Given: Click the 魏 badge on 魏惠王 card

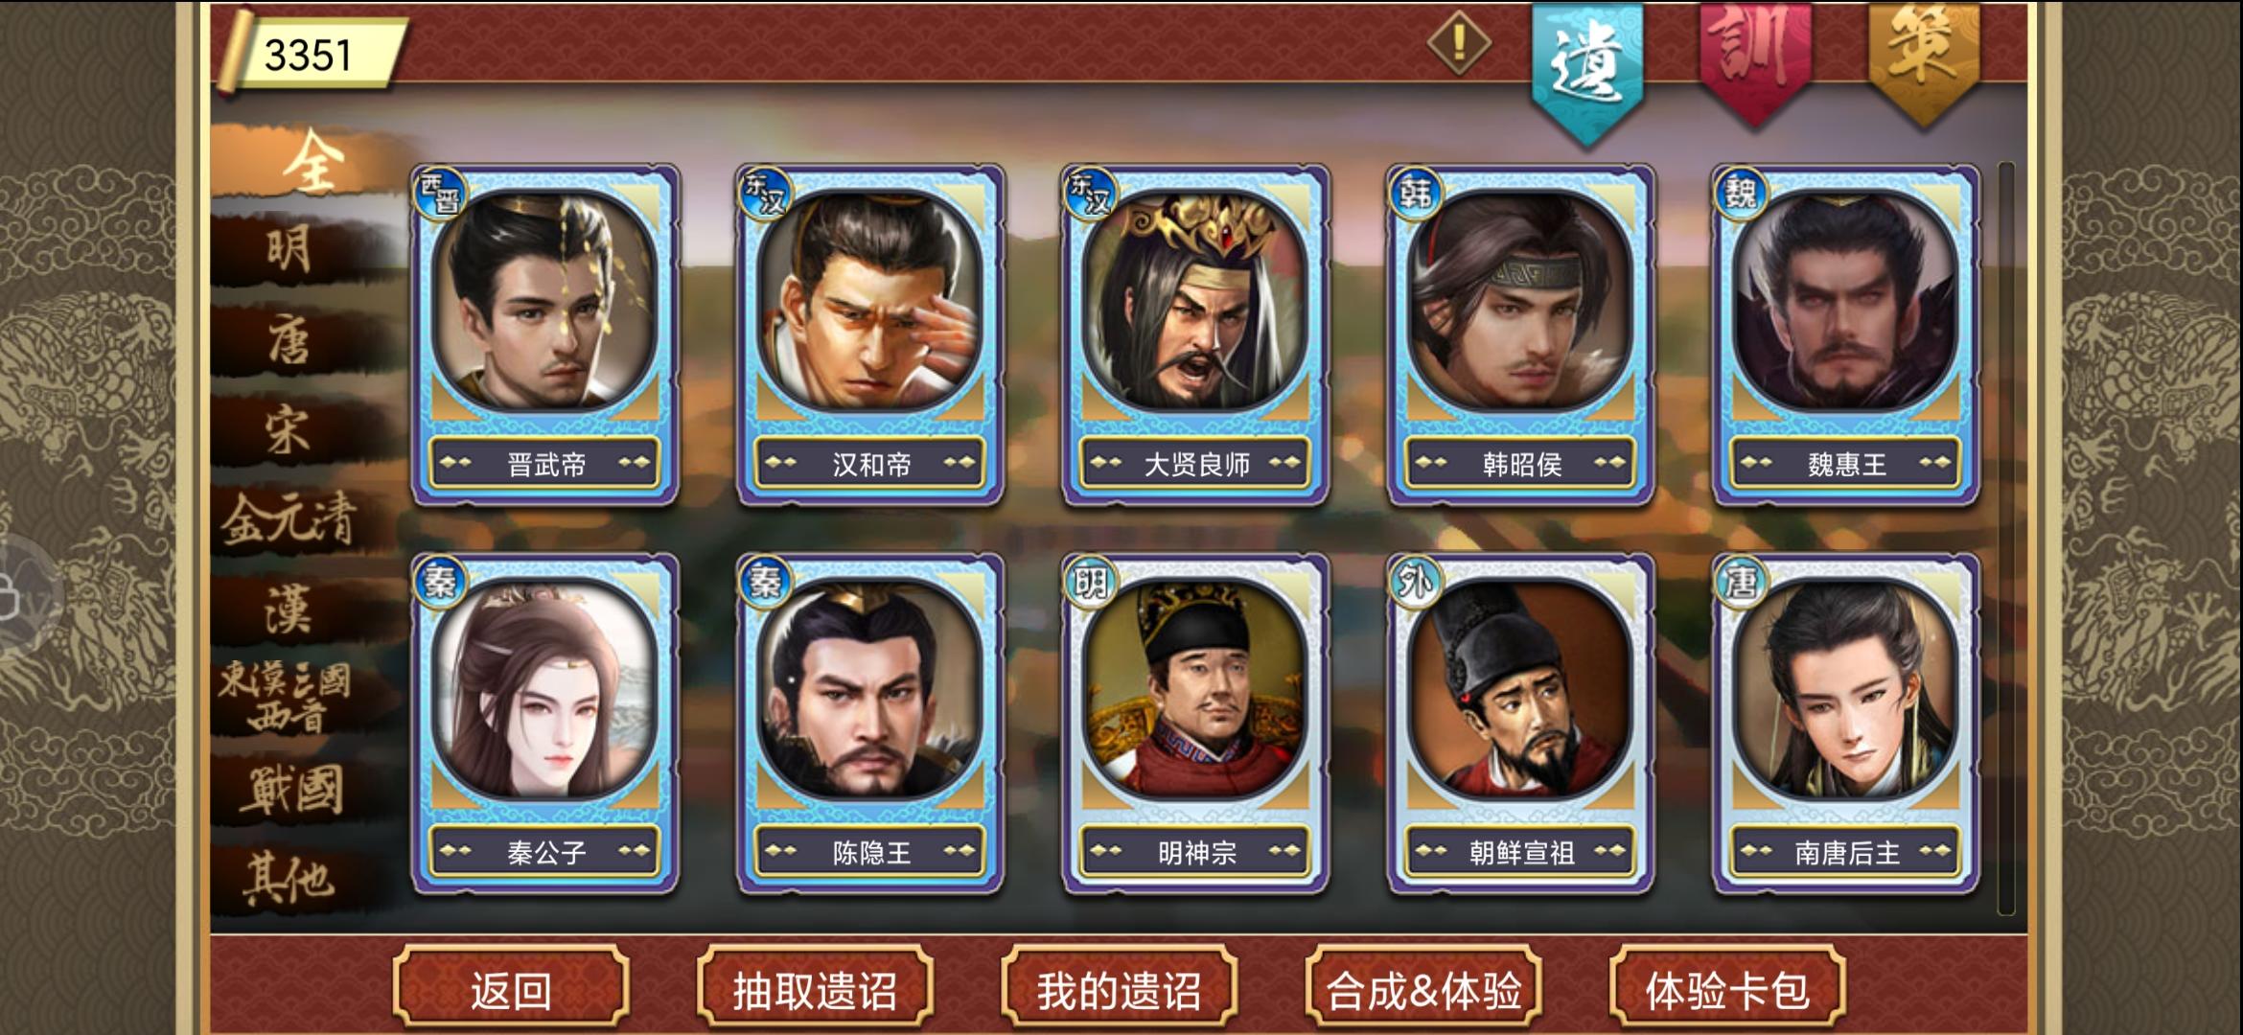Looking at the screenshot, I should [x=1740, y=194].
